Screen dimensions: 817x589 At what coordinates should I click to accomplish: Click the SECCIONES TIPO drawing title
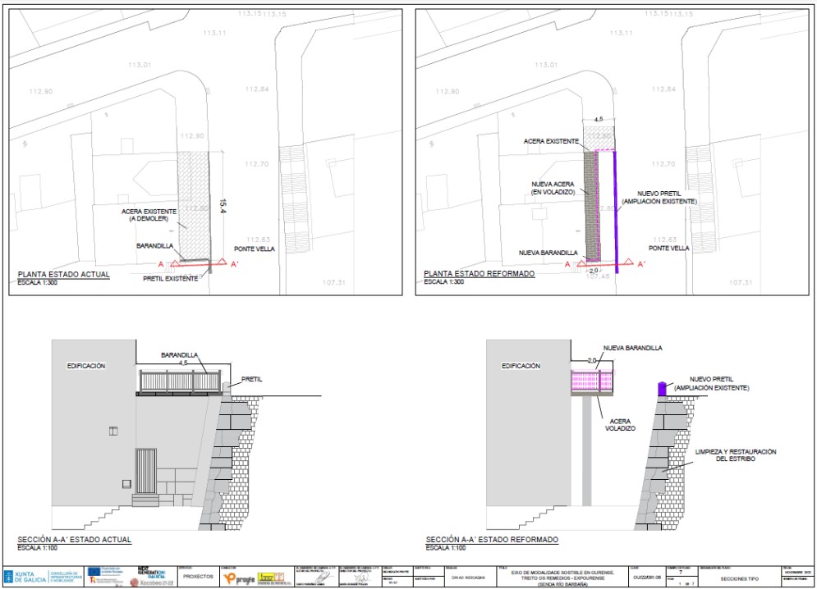click(x=741, y=578)
